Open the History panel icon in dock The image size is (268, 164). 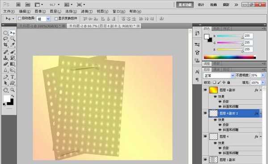click(x=197, y=33)
